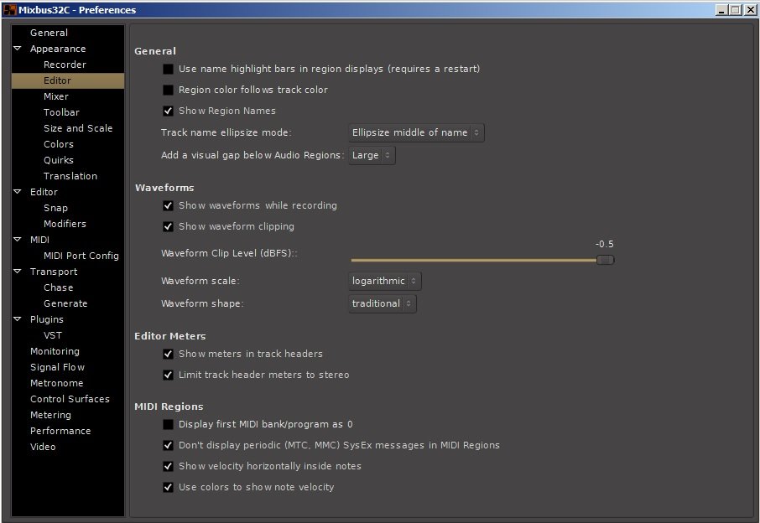Open Colors appearance settings
This screenshot has height=523, width=760.
click(x=58, y=144)
